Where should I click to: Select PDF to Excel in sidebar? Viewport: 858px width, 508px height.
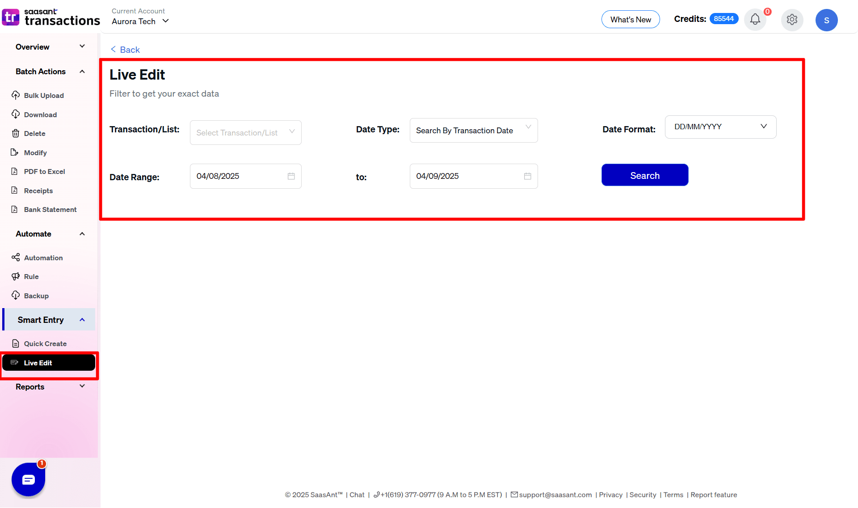(x=44, y=171)
